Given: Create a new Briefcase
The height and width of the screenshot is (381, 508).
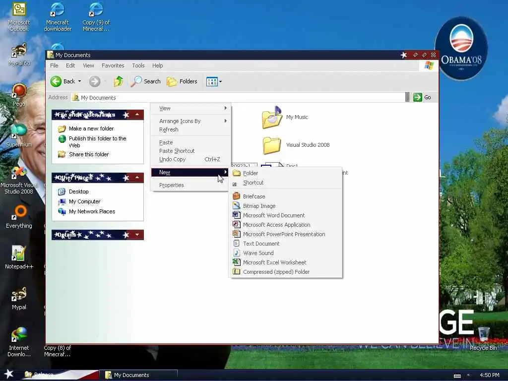Looking at the screenshot, I should pos(286,196).
